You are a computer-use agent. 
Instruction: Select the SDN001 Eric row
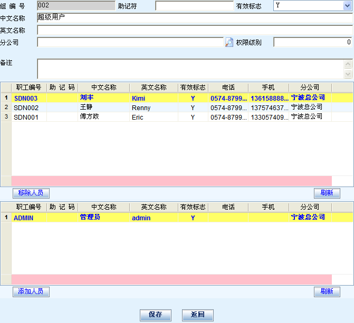[158, 117]
